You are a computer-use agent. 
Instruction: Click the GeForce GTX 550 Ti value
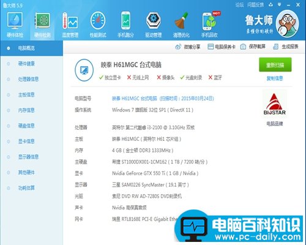pyautogui.click(x=155, y=173)
